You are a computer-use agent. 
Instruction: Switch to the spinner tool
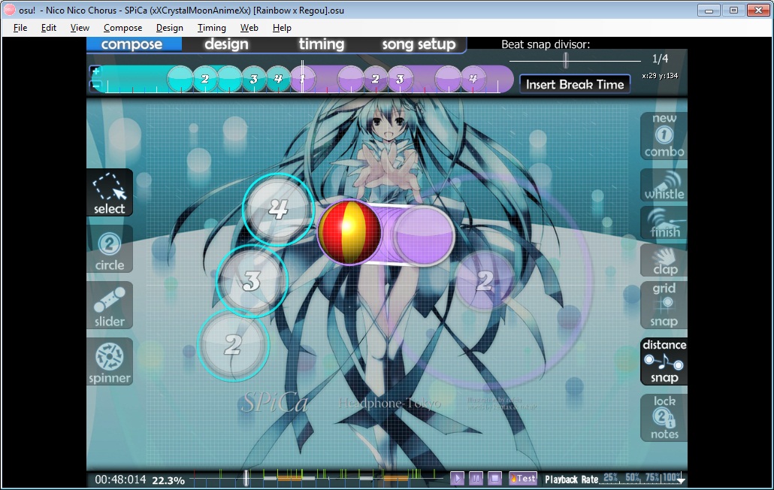pyautogui.click(x=110, y=361)
